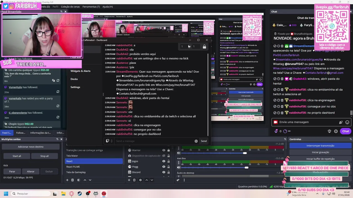
Task: Hide the Jogos source
Action: (164, 161)
